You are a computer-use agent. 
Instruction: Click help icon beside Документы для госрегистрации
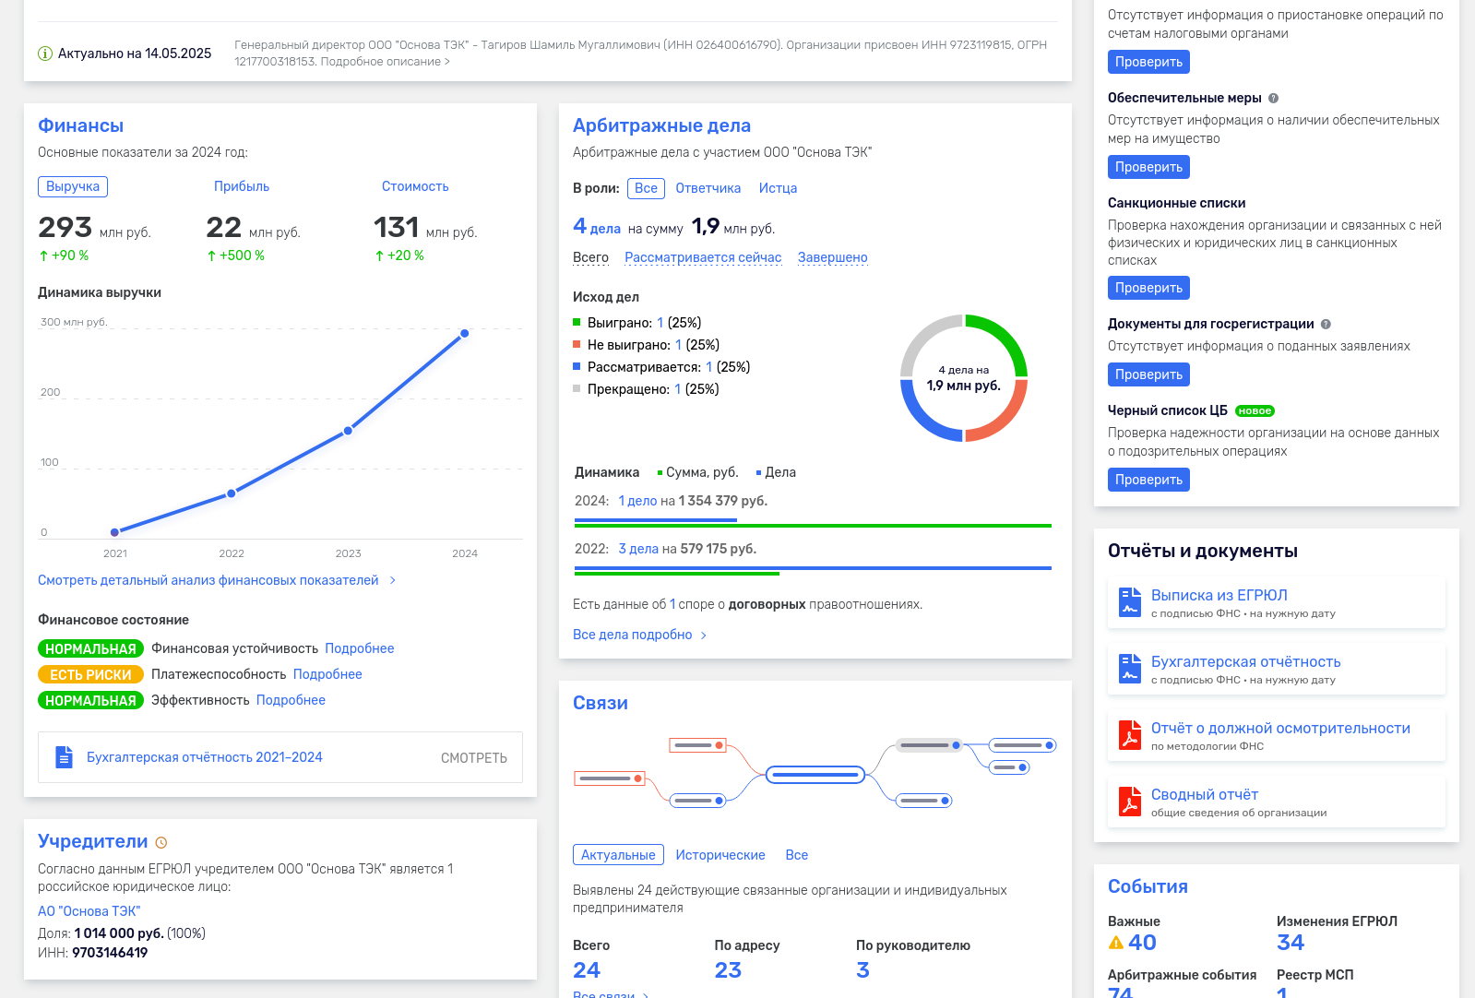(x=1326, y=324)
